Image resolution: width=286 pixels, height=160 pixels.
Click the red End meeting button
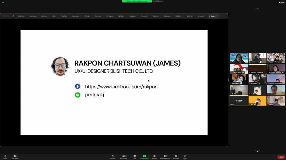pos(281,157)
